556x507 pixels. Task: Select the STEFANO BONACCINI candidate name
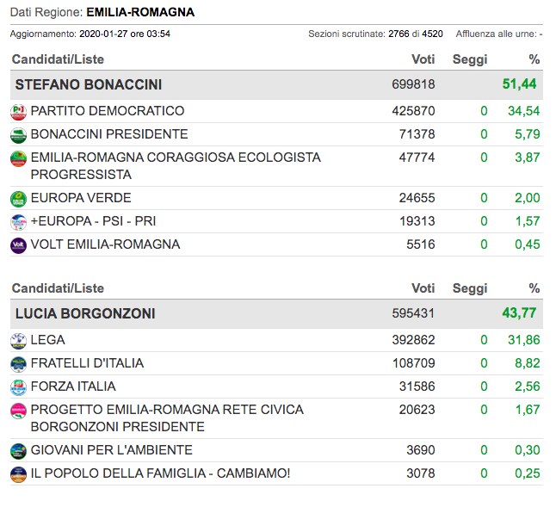click(89, 84)
